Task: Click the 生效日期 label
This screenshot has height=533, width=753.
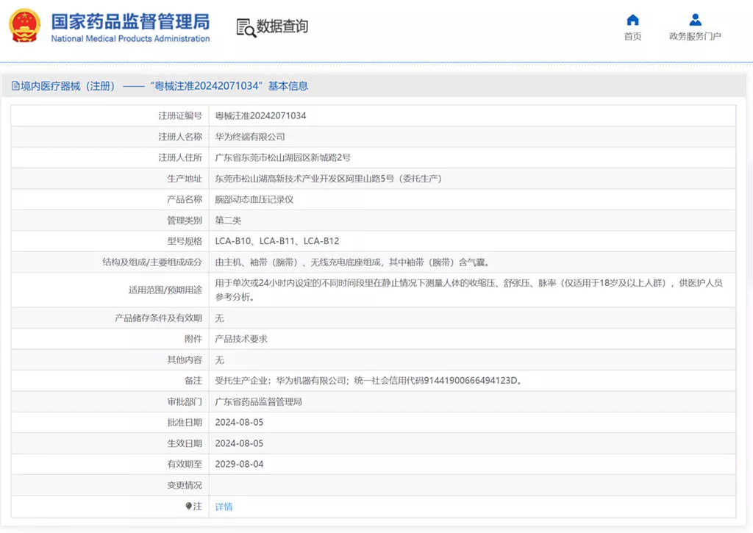Action: [185, 443]
